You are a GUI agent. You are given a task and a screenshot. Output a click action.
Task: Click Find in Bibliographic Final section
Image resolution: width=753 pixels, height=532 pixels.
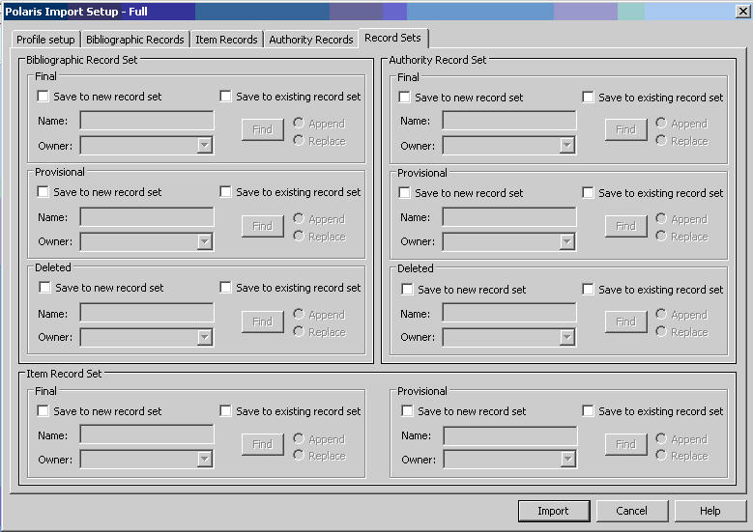coord(262,129)
